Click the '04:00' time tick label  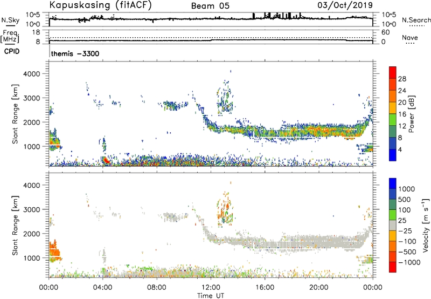103,288
